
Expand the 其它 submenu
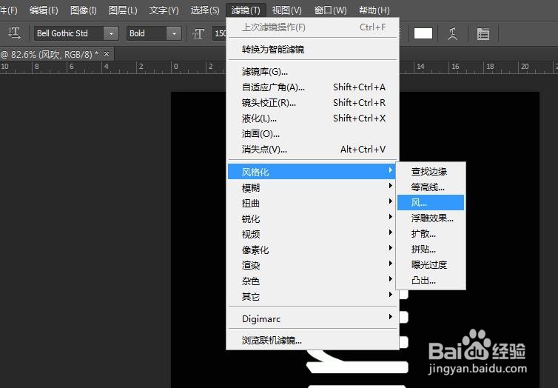click(x=312, y=296)
